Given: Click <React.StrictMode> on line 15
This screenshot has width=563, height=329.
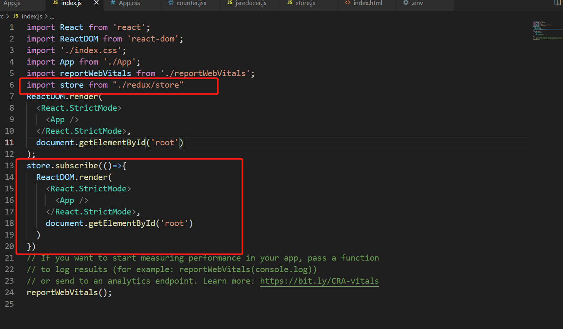Looking at the screenshot, I should [x=89, y=189].
